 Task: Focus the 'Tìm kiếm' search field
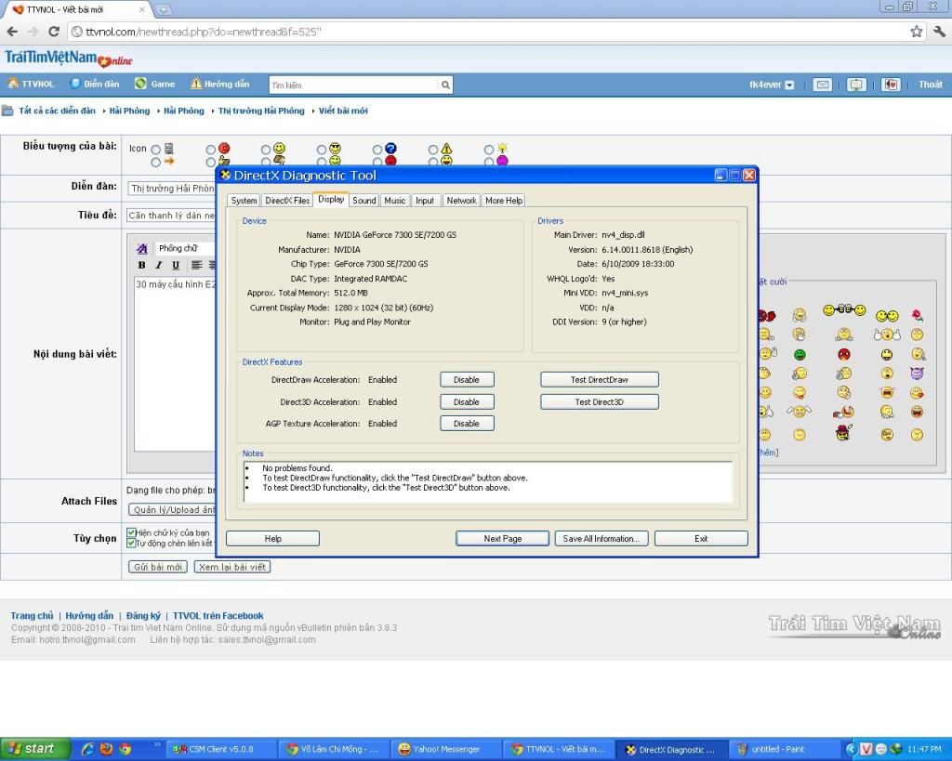(x=354, y=85)
